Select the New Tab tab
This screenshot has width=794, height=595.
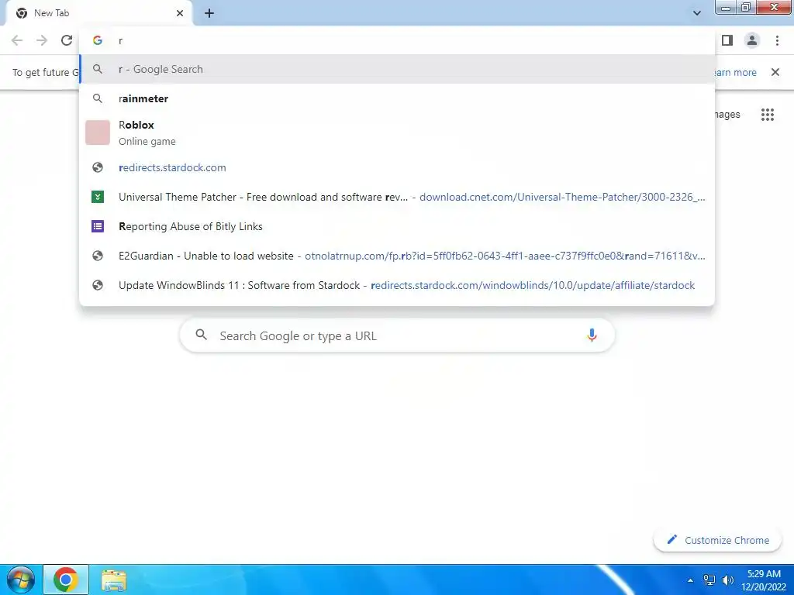coord(98,13)
